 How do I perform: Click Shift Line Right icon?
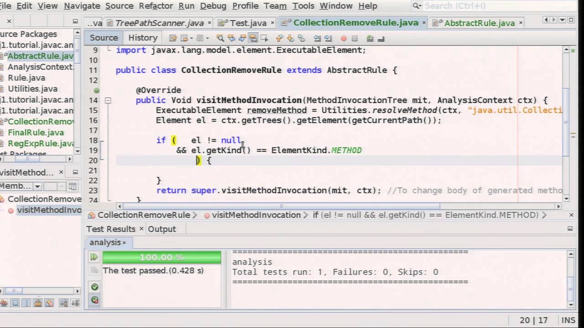pos(328,38)
